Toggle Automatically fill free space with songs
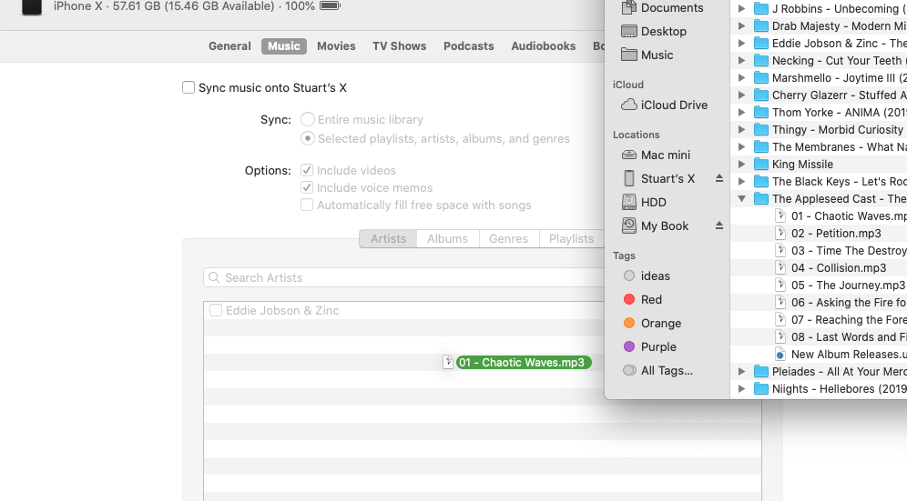 click(307, 205)
